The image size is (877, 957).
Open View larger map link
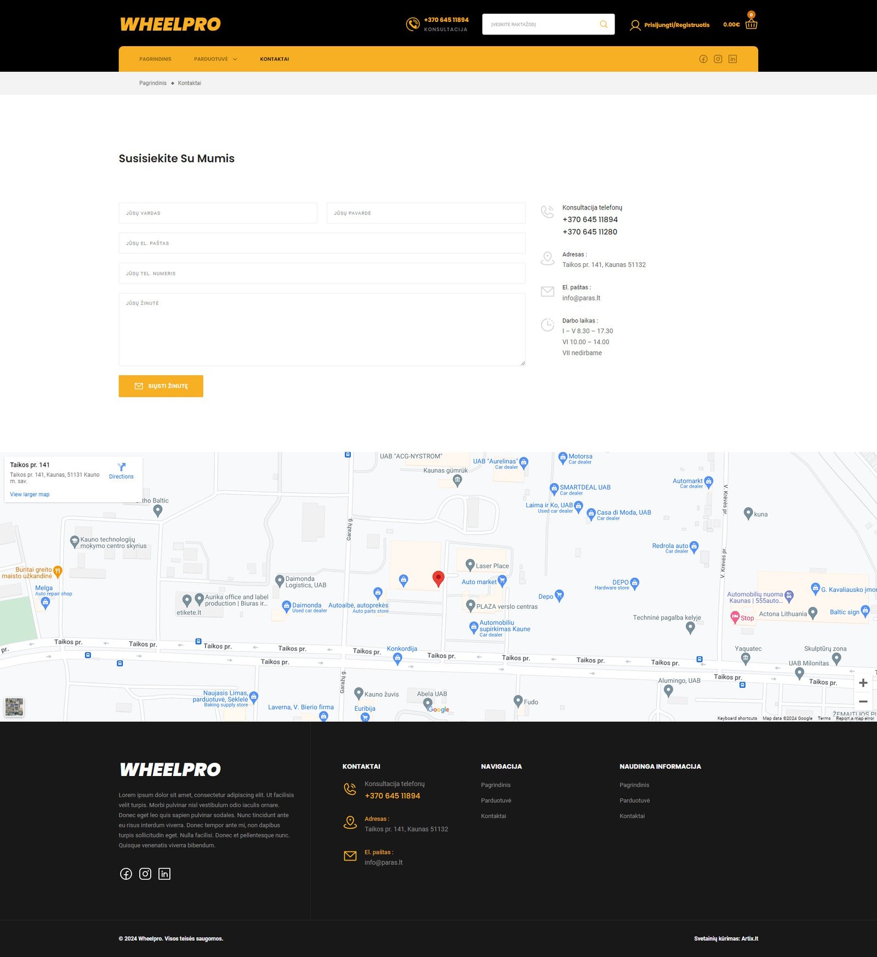30,495
